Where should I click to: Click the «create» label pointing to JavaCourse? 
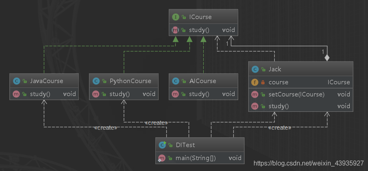coord(105,128)
